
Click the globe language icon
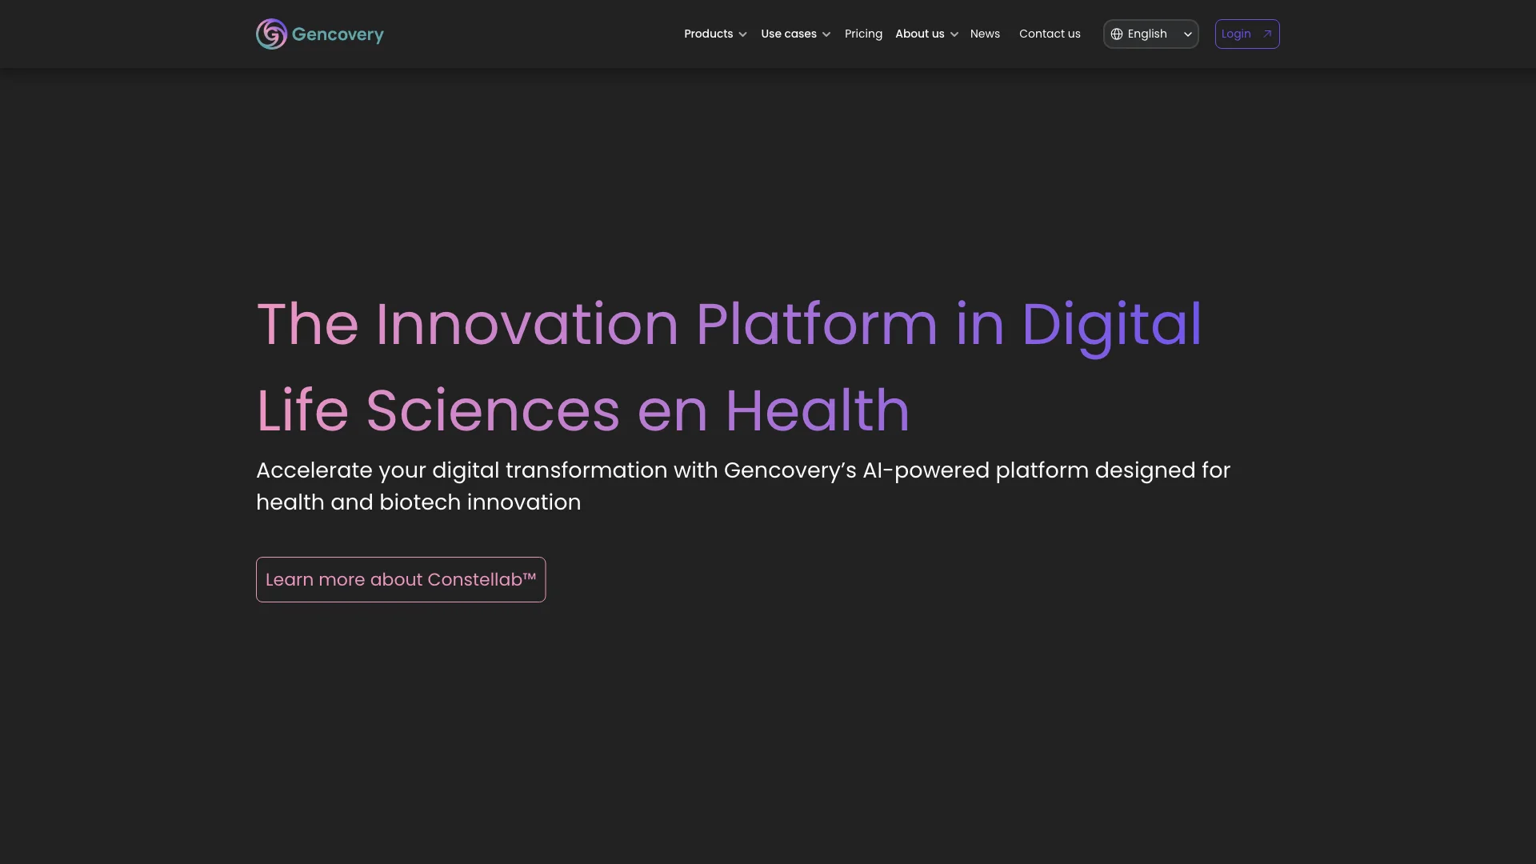(1117, 34)
